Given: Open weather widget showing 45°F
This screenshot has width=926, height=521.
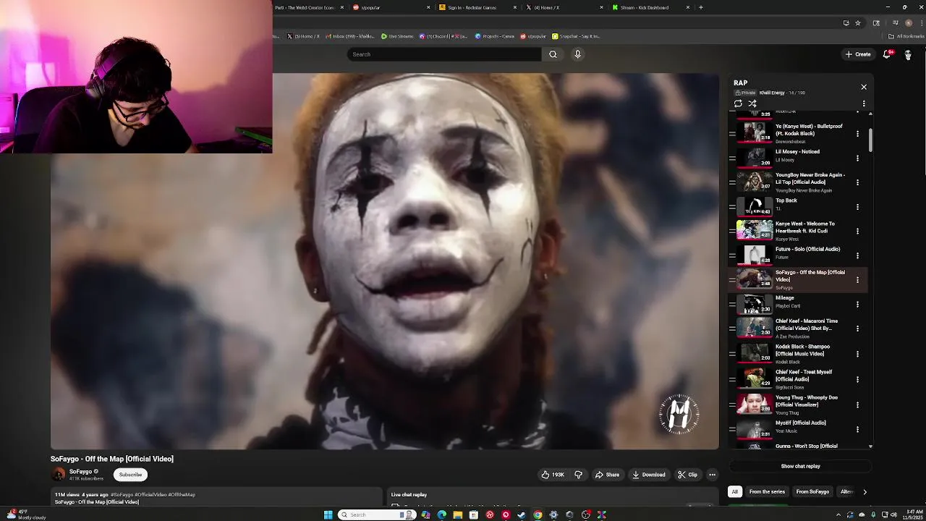Looking at the screenshot, I should (x=26, y=514).
